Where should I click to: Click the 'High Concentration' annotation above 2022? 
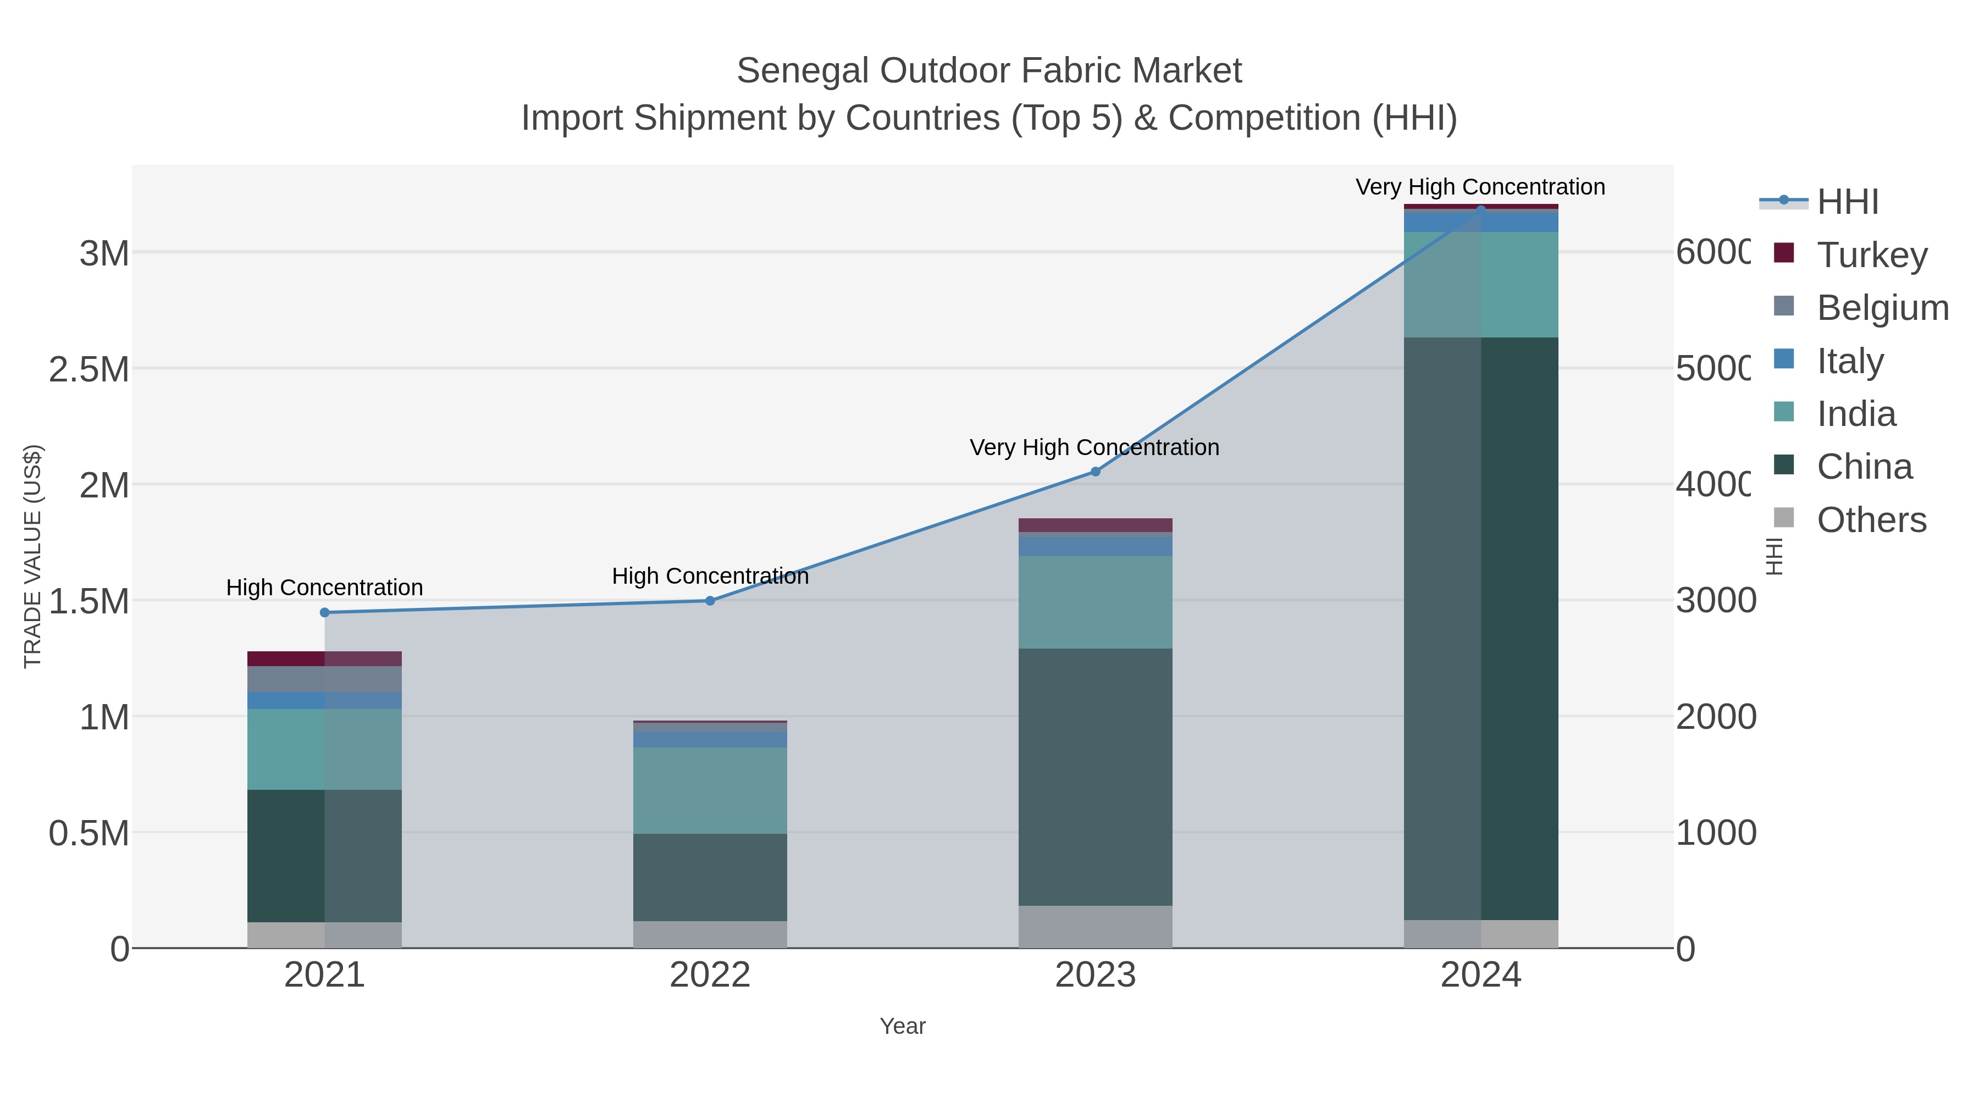[710, 576]
